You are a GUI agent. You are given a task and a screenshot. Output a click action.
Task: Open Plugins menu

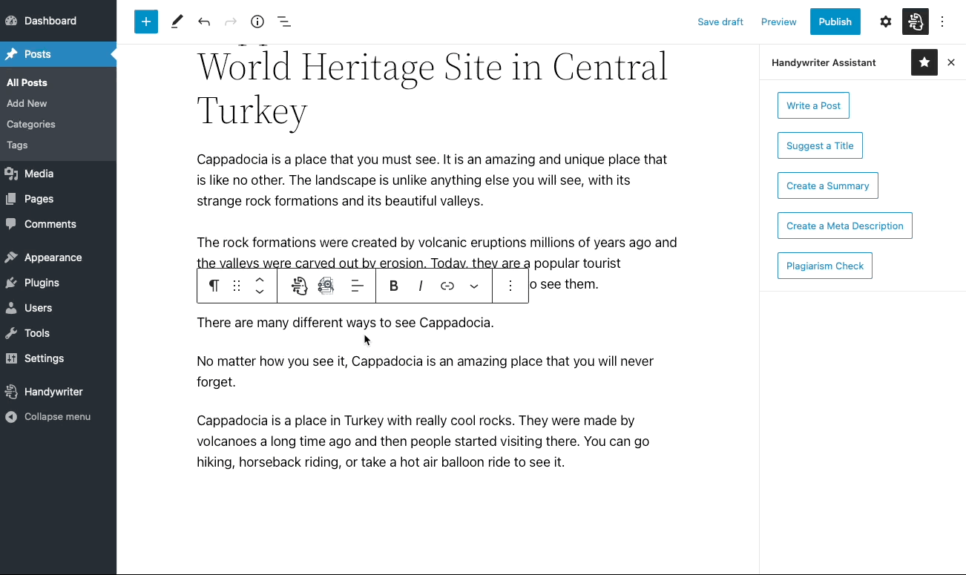click(x=58, y=283)
